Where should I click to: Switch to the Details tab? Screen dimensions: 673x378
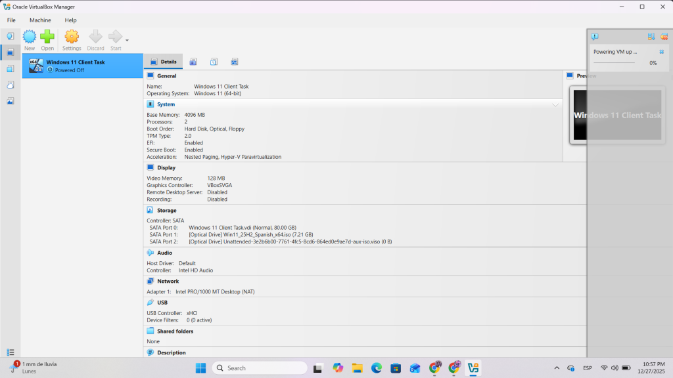point(163,62)
